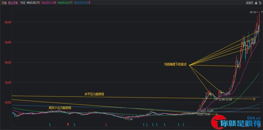
Task: Select the MA60:34.67 indicator value
Action: tap(65, 3)
